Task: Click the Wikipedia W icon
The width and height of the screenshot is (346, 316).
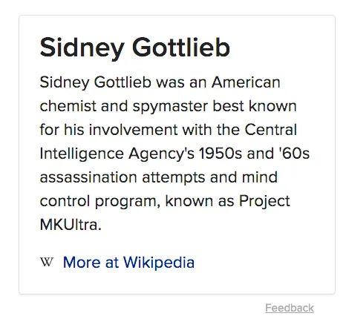Action: 47,262
